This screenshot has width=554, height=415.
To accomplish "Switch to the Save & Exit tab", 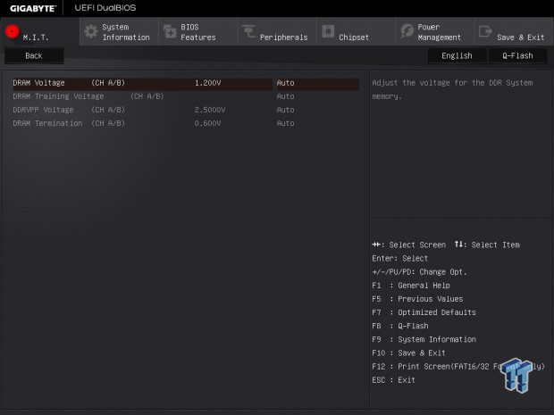I will [x=514, y=32].
